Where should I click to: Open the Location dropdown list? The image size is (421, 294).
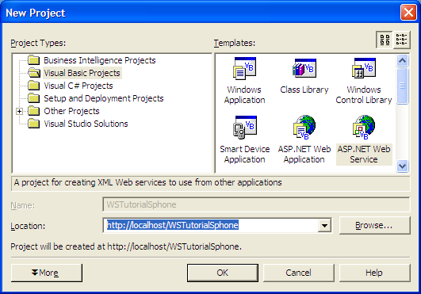coord(324,225)
